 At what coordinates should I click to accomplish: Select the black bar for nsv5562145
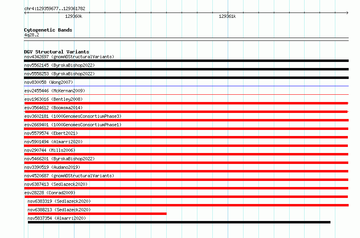(x=186, y=69)
